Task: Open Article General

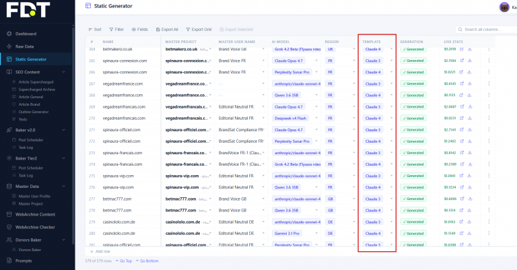Action: point(31,97)
